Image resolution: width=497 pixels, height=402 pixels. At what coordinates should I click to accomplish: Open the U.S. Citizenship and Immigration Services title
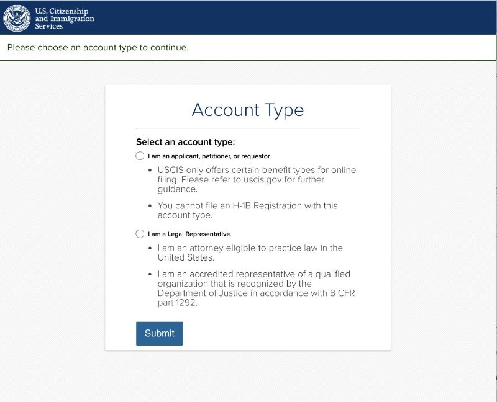(65, 19)
